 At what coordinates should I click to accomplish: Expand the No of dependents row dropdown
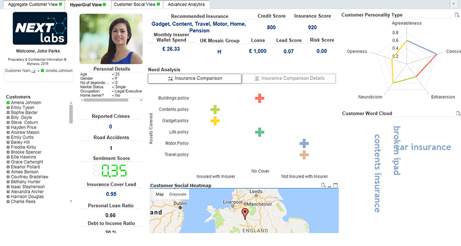113,83
